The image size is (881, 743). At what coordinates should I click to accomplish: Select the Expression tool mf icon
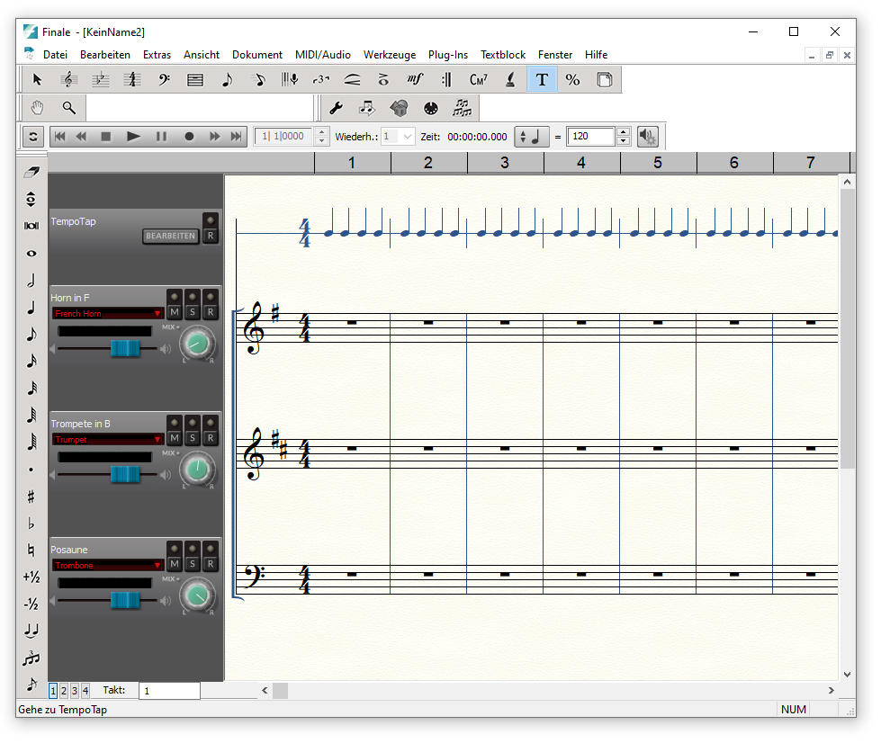click(415, 80)
